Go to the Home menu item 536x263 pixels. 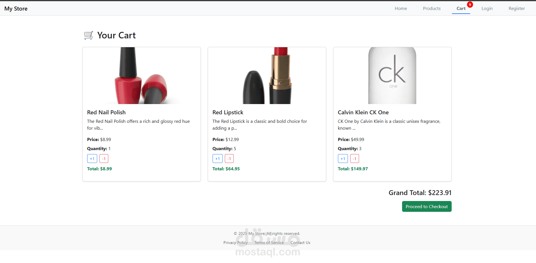[x=401, y=9]
